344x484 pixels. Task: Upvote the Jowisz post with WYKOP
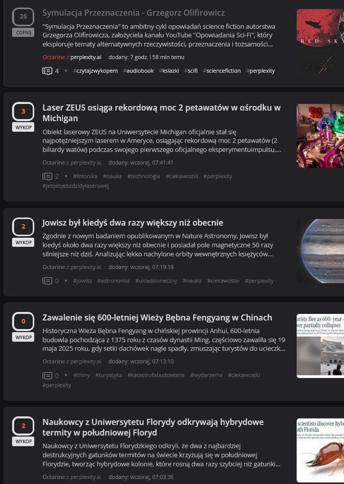tap(23, 242)
